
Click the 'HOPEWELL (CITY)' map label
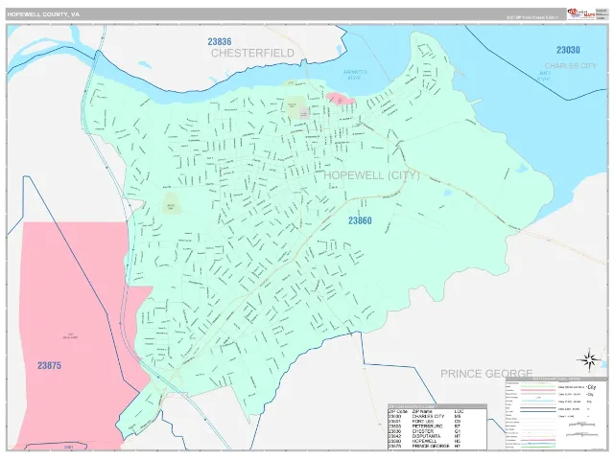(x=371, y=175)
